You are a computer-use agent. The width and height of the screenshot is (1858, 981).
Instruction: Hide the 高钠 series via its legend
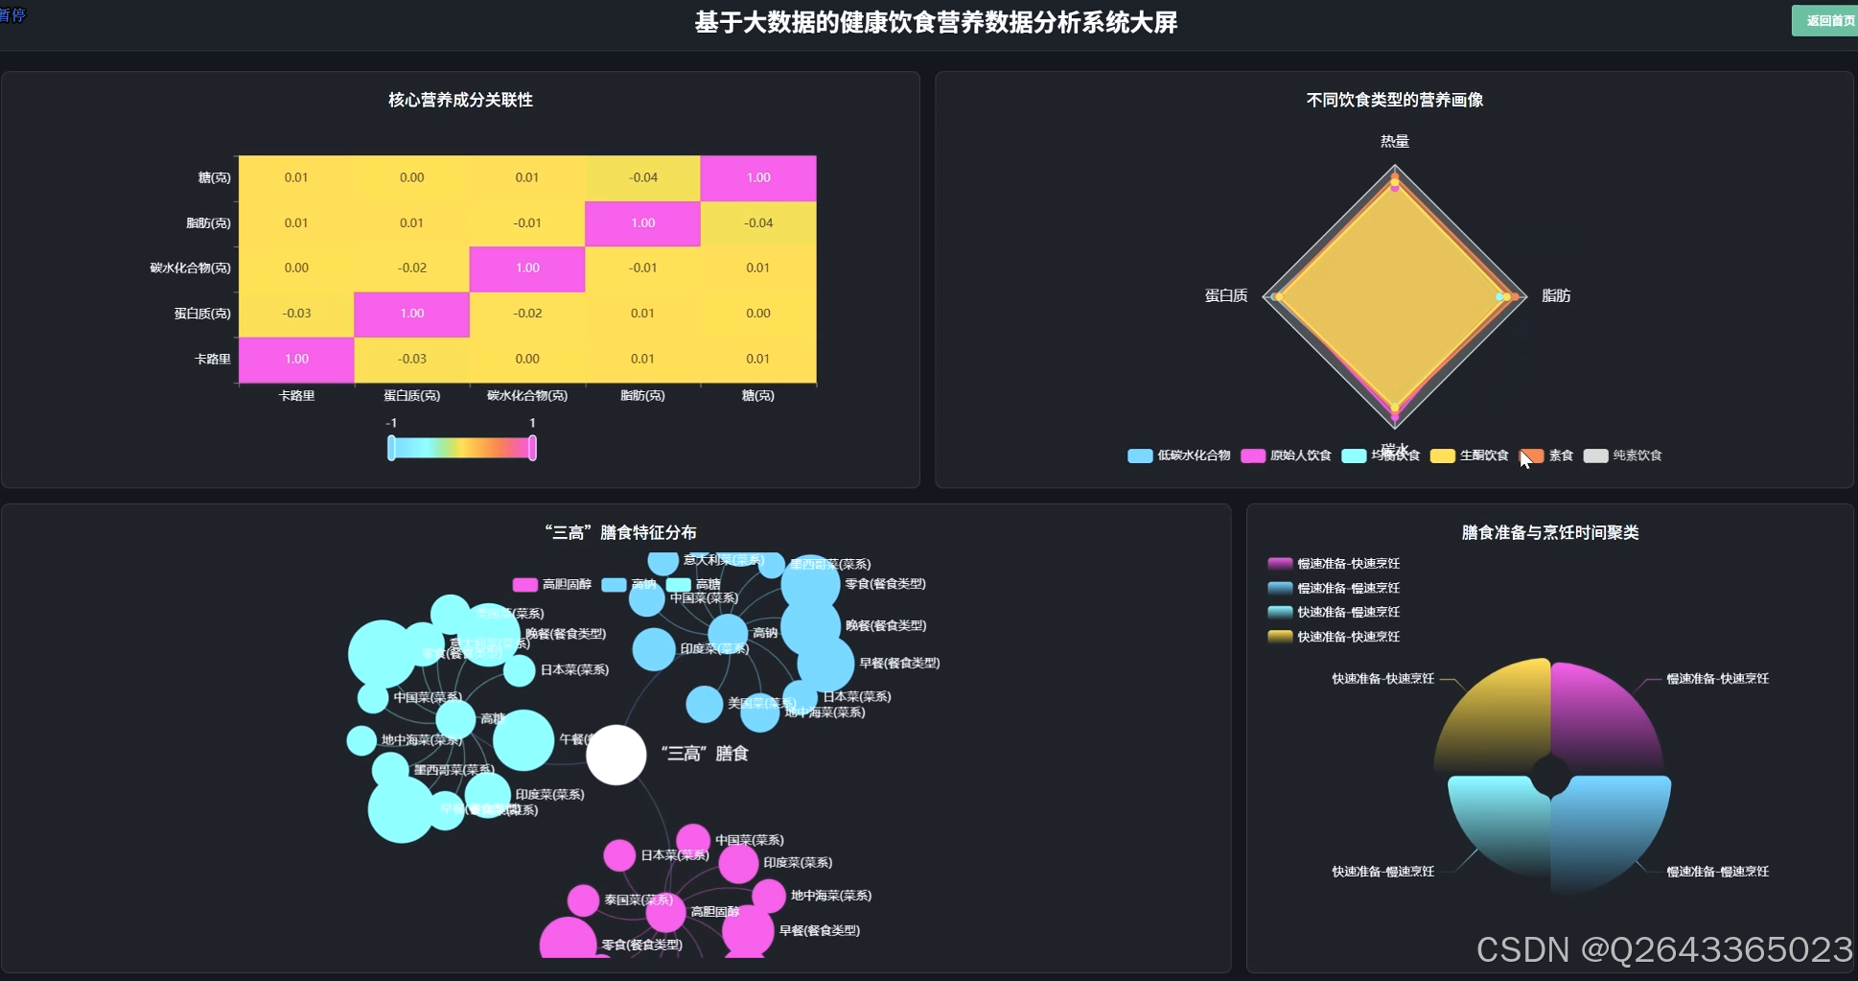(x=614, y=584)
